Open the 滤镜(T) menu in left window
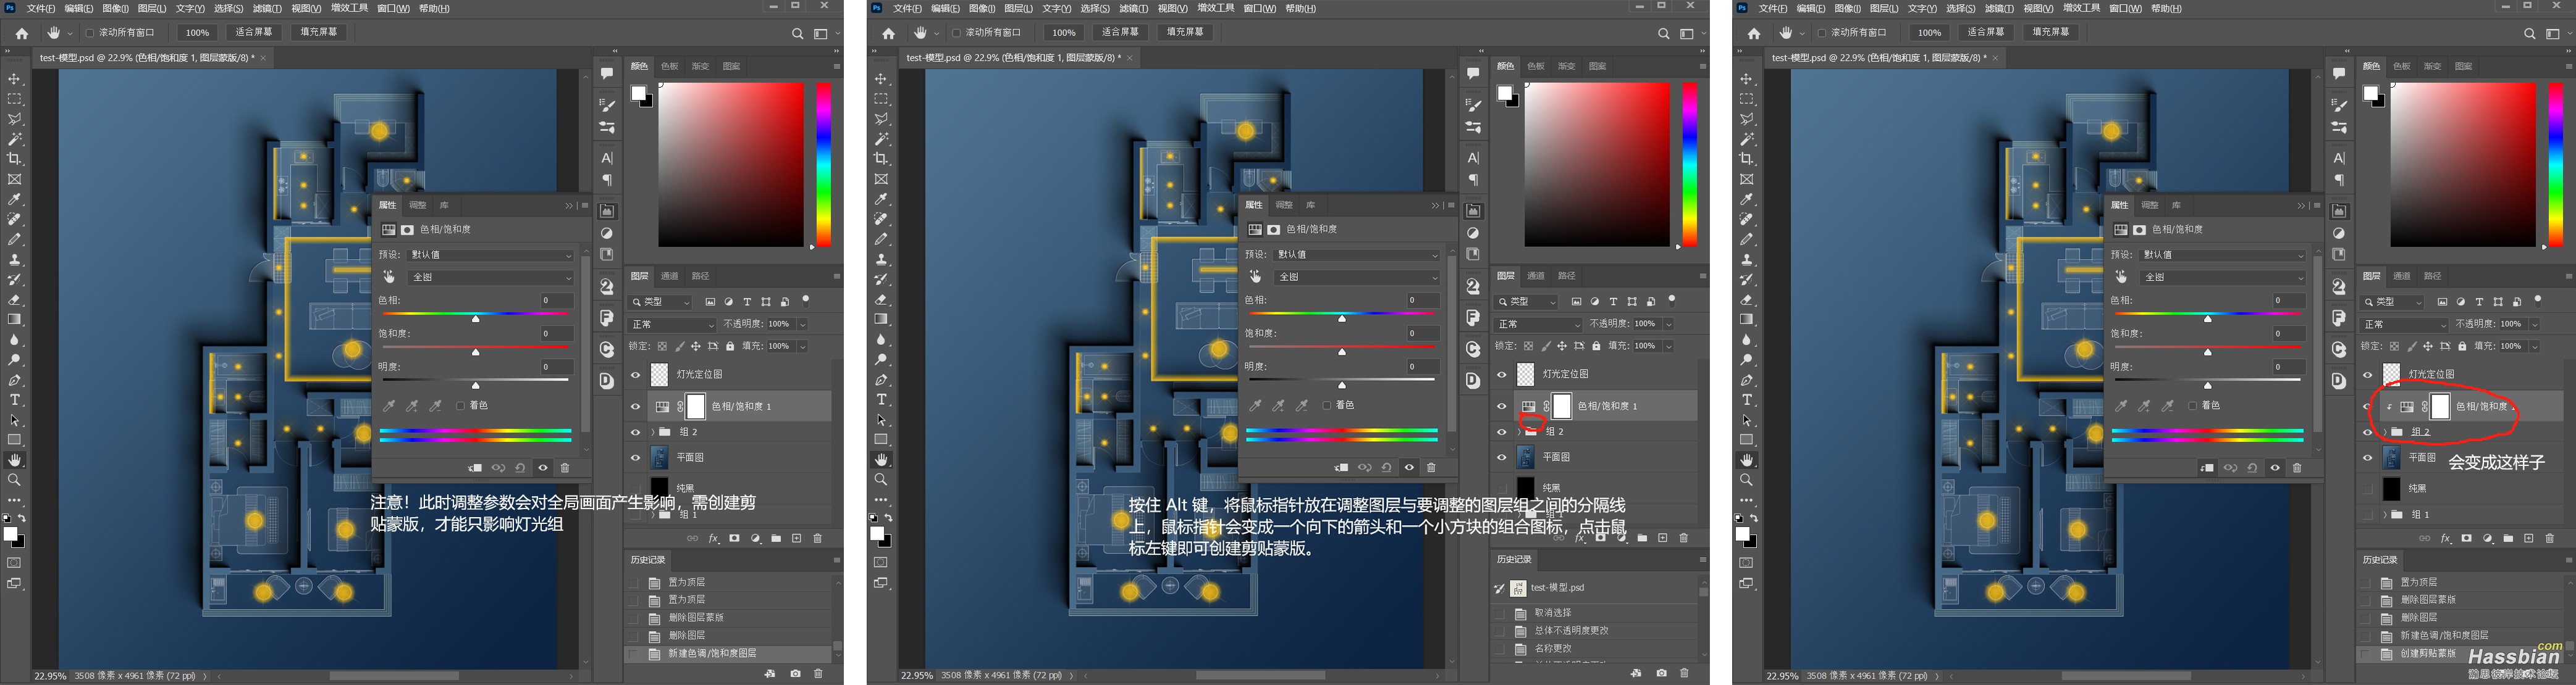This screenshot has width=2576, height=685. (x=267, y=8)
